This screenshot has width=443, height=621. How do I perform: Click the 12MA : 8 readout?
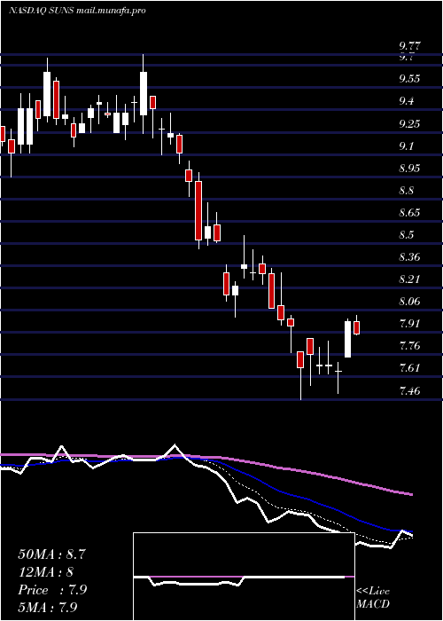pos(47,572)
